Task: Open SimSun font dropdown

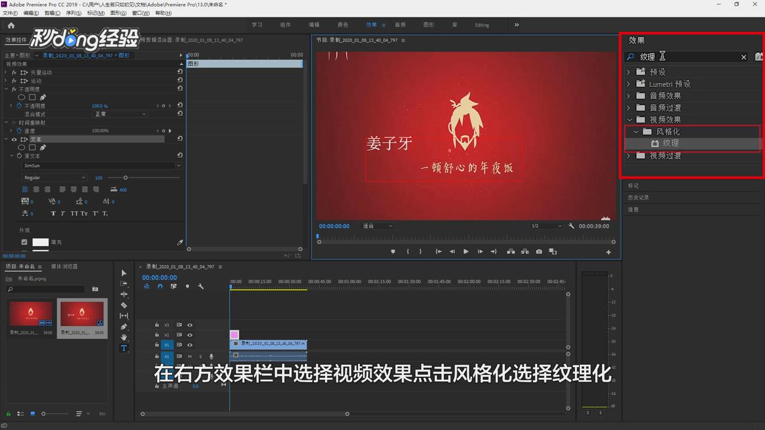Action: (102, 165)
